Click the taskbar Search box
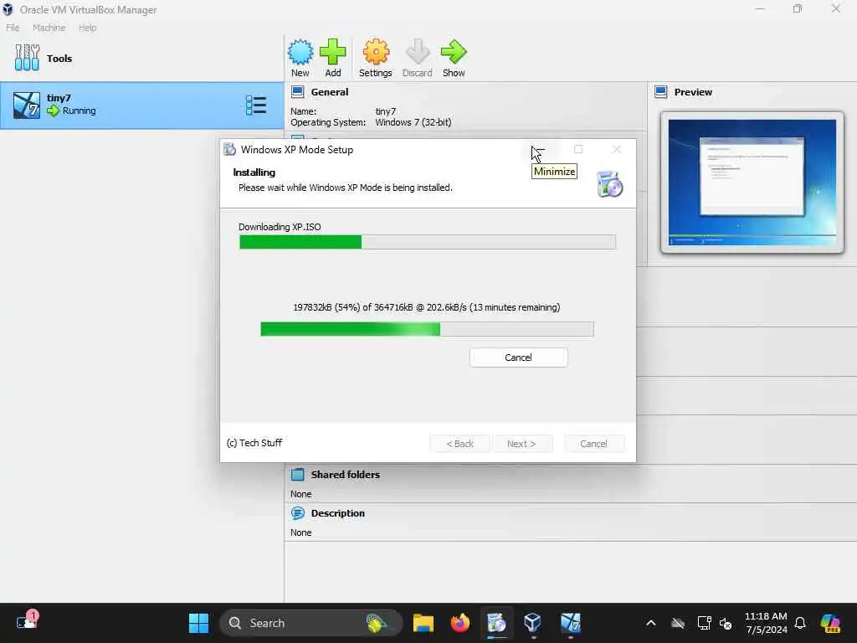Image resolution: width=857 pixels, height=643 pixels. click(310, 623)
